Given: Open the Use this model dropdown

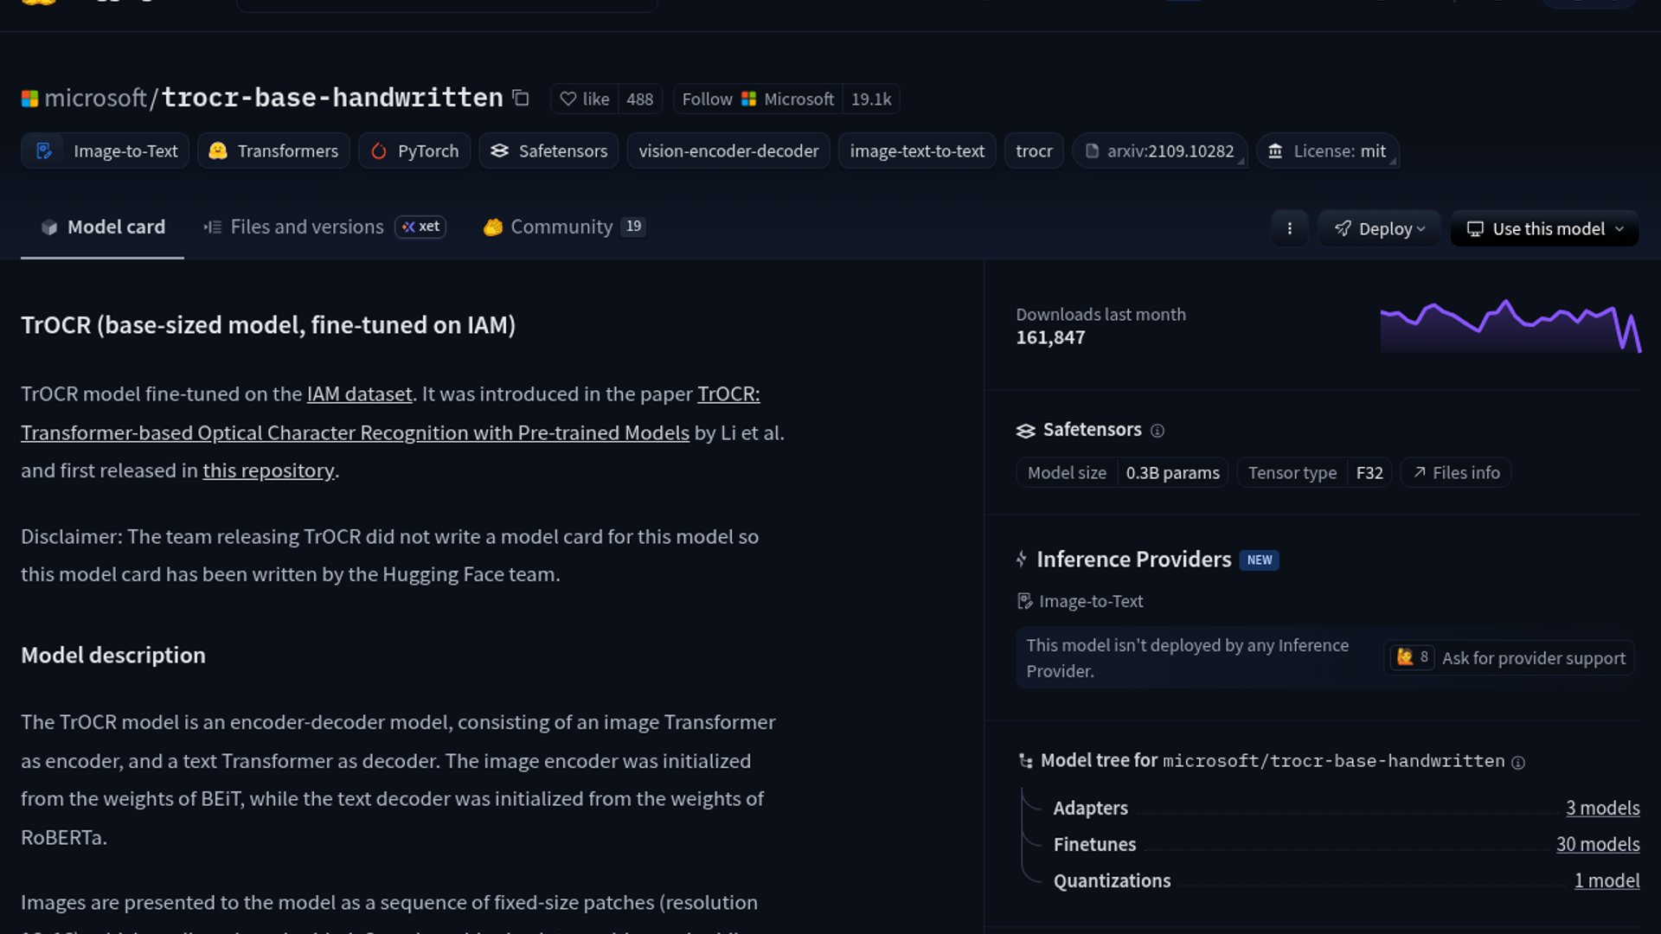Looking at the screenshot, I should [1544, 228].
